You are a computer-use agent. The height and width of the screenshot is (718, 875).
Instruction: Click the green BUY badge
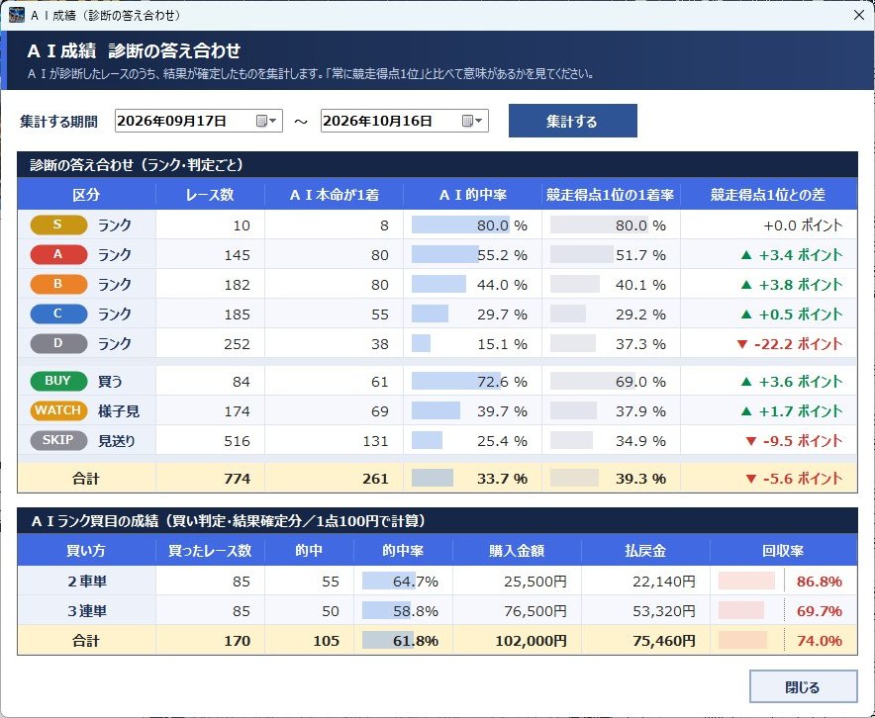[58, 382]
